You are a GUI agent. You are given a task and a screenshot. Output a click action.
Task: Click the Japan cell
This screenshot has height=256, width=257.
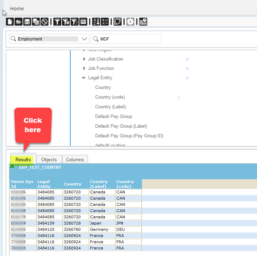[x=102, y=223]
